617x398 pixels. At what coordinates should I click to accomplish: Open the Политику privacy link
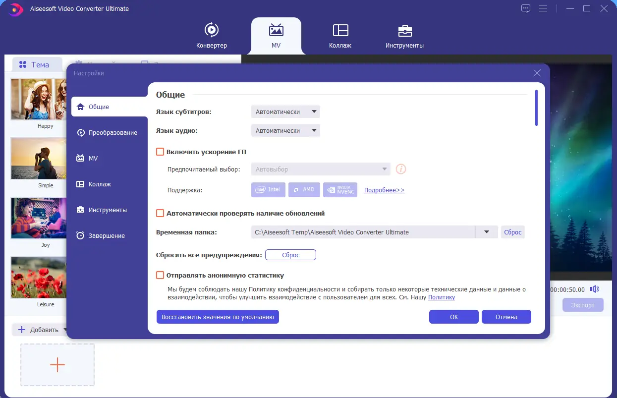point(442,297)
